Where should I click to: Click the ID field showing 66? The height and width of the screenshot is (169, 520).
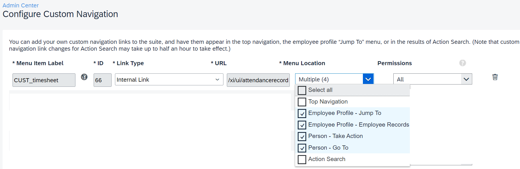tap(102, 80)
